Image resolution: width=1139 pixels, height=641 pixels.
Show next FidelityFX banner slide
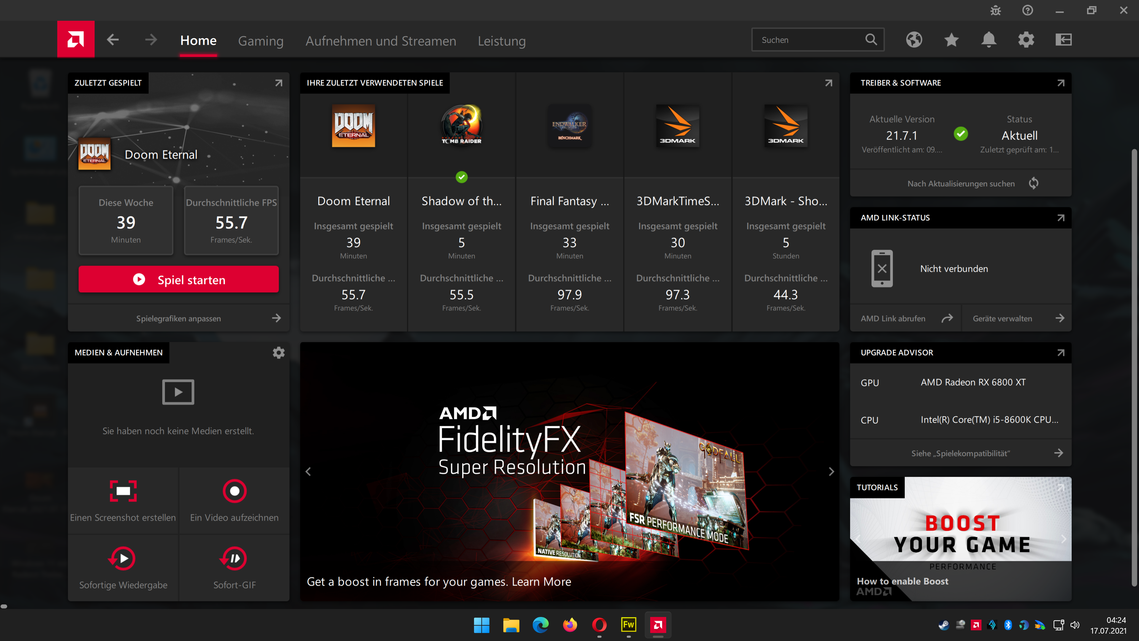(x=831, y=472)
